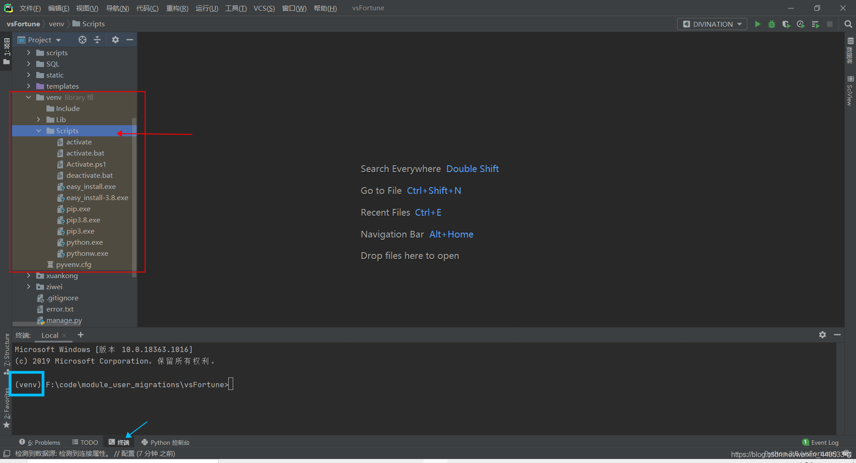Screen dimensions: 856x463
Task: Run the DIVINATION configuration with green play
Action: click(x=757, y=24)
